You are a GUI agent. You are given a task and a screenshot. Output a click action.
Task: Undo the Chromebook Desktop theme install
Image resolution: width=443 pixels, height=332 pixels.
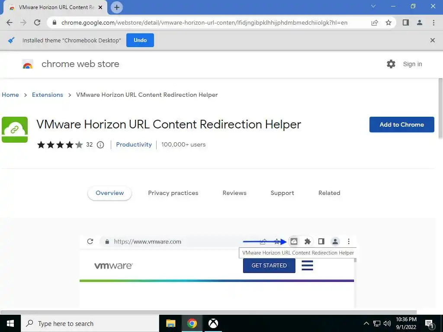click(x=140, y=40)
